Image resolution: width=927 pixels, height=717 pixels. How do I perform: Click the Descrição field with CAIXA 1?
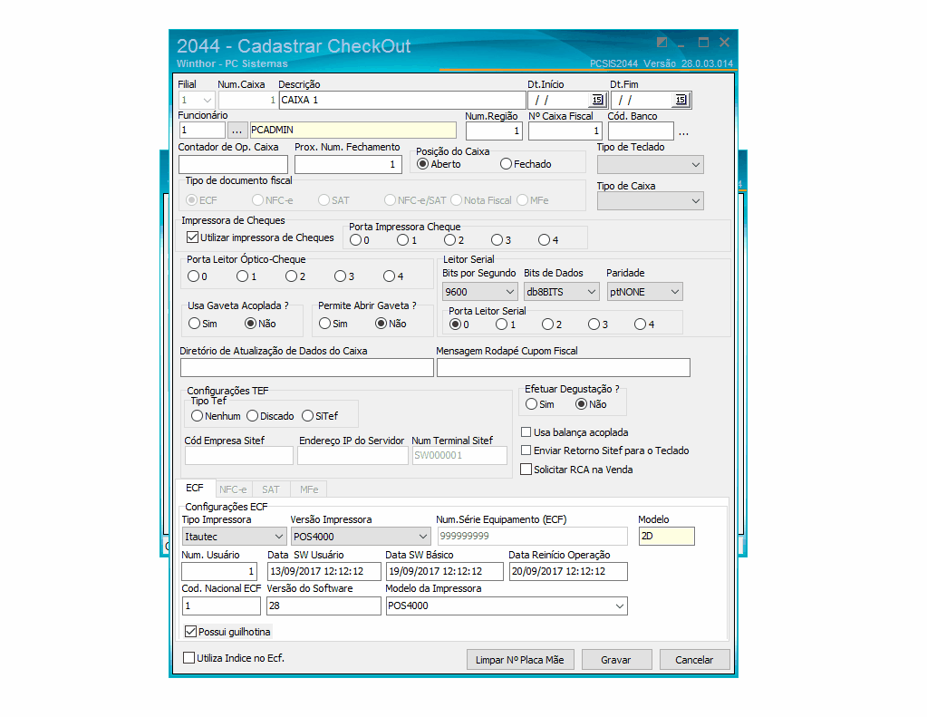tap(402, 100)
